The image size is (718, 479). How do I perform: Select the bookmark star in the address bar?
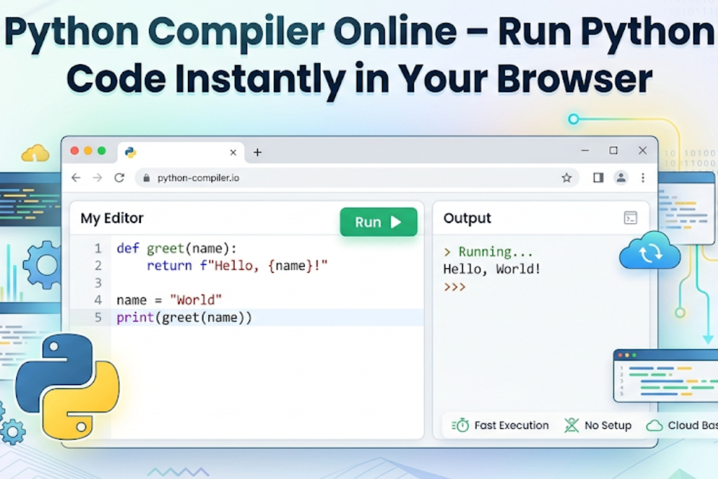566,178
